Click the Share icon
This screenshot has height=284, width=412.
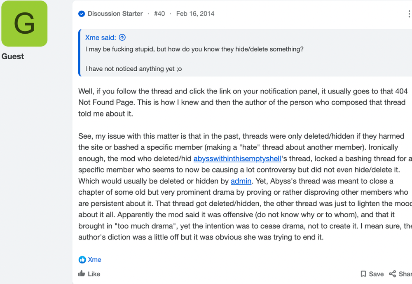(x=392, y=274)
